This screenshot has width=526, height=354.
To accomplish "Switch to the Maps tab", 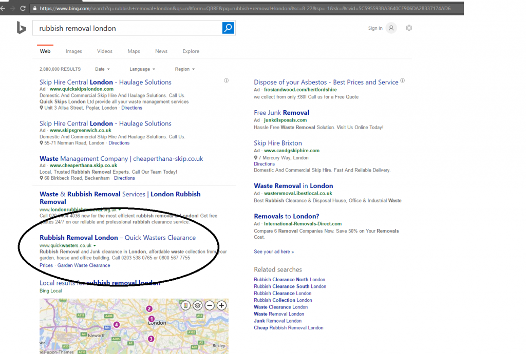I will pyautogui.click(x=134, y=51).
